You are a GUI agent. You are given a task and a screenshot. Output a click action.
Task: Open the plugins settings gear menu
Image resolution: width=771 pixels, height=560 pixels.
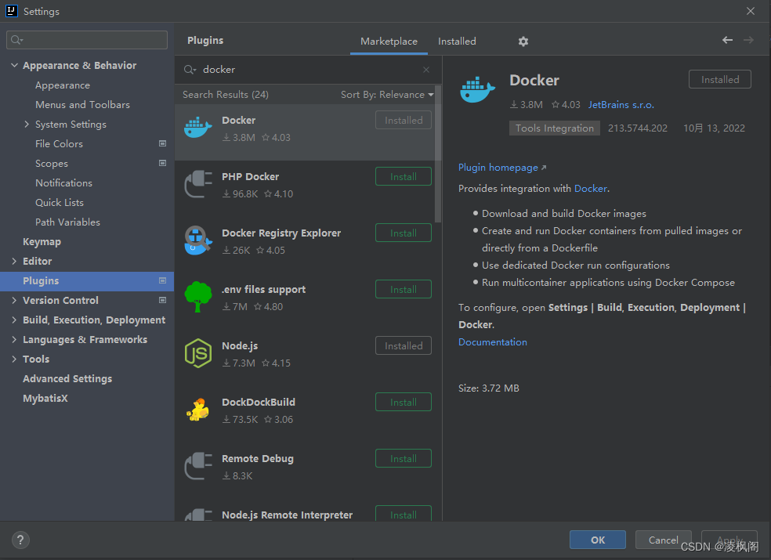point(523,41)
